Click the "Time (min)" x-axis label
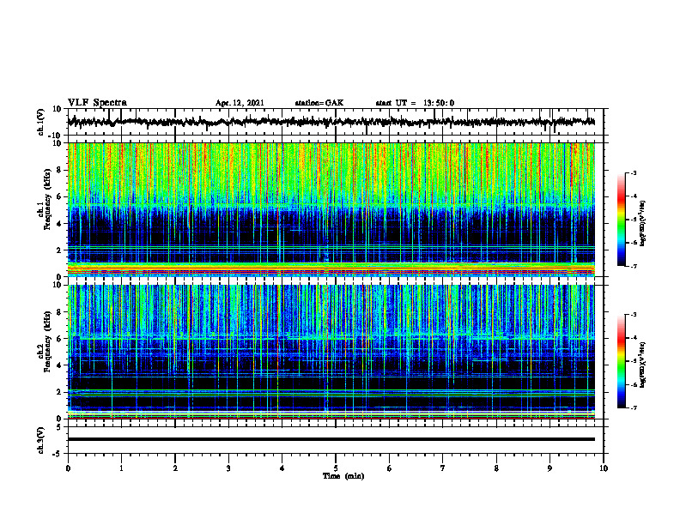Viewport: 680px width, 525px height. pyautogui.click(x=343, y=476)
